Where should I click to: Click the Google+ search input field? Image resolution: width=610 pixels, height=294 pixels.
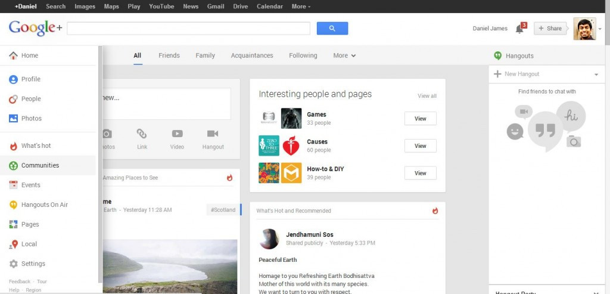click(189, 29)
